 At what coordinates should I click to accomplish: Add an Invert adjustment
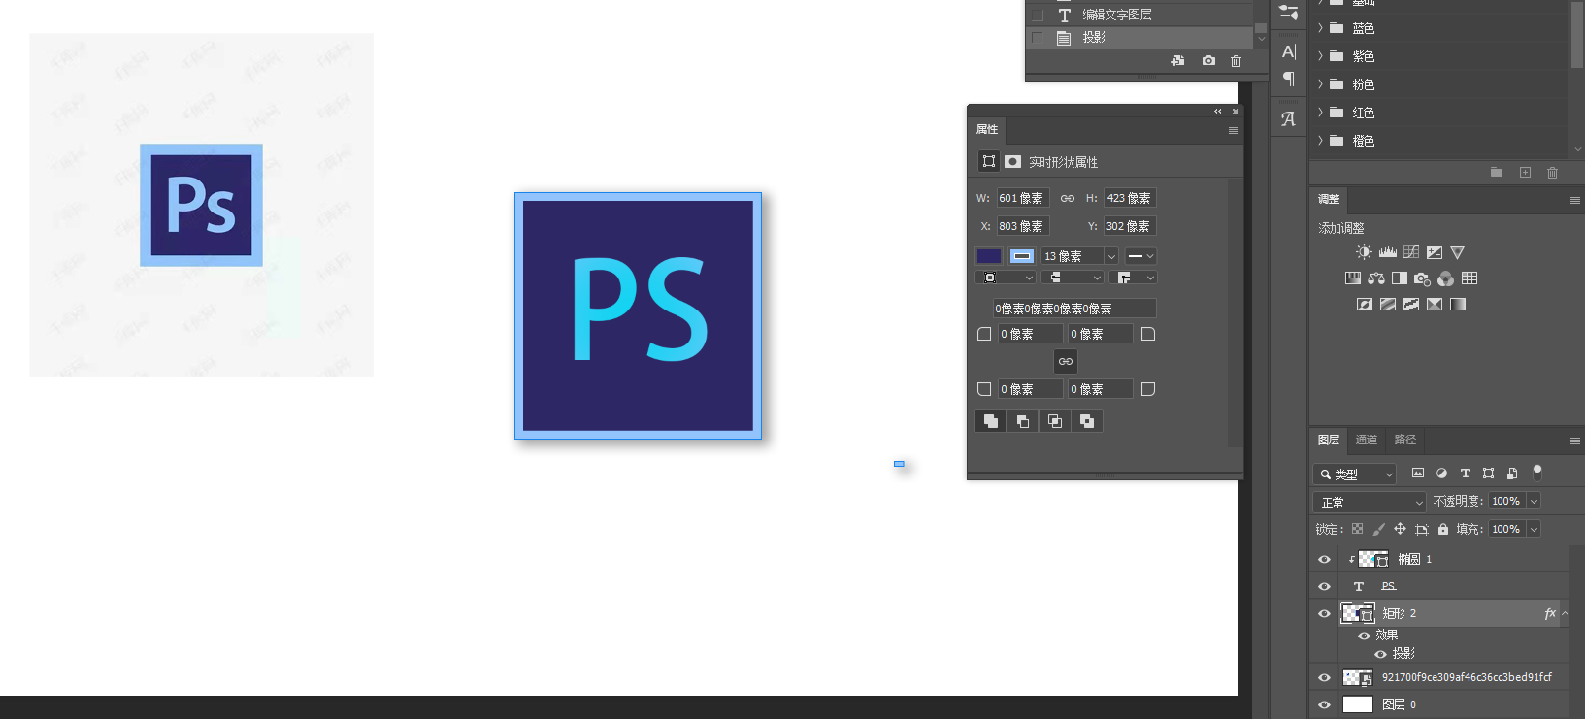[1365, 305]
